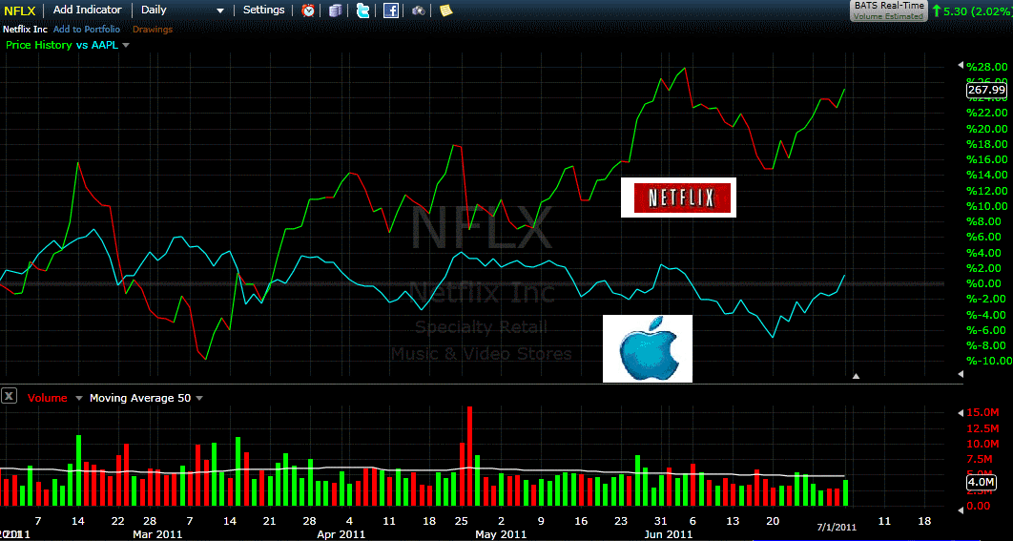Click the scale arrow below %-10.00
This screenshot has width=1013, height=541.
(x=960, y=374)
